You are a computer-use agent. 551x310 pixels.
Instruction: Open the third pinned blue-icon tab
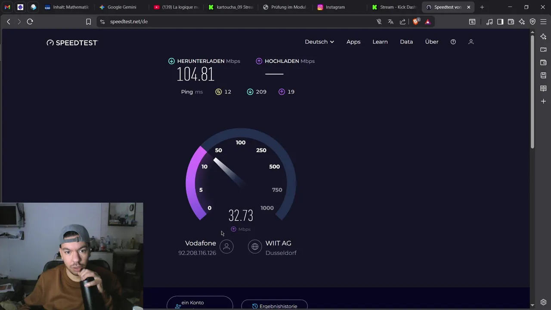pyautogui.click(x=33, y=7)
